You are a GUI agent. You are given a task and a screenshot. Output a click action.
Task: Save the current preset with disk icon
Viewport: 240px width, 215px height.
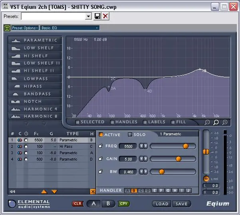[97, 16]
